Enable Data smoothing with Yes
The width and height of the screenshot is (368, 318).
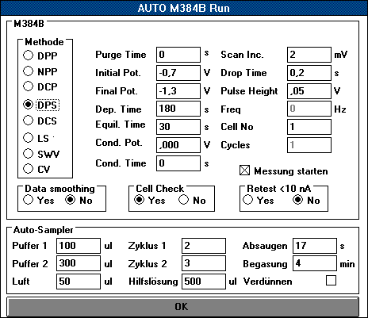click(28, 200)
